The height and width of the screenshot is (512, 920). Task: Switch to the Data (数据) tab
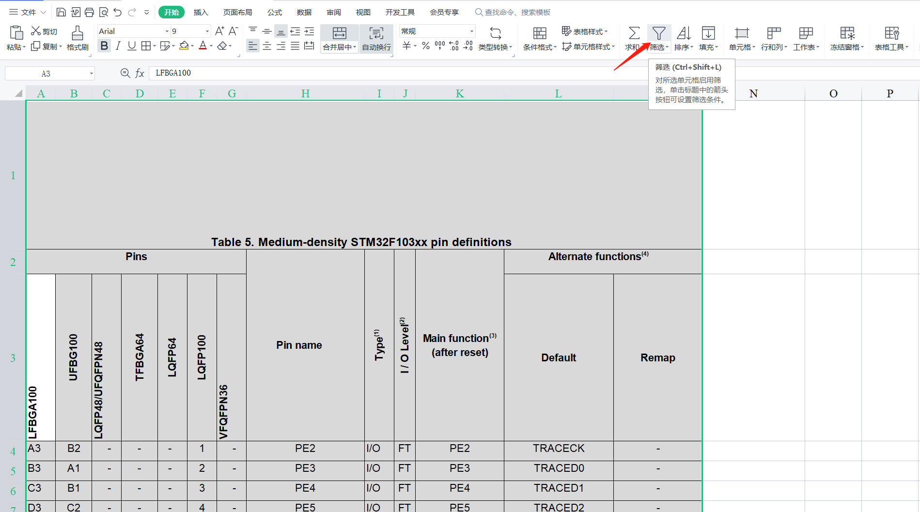click(x=304, y=12)
